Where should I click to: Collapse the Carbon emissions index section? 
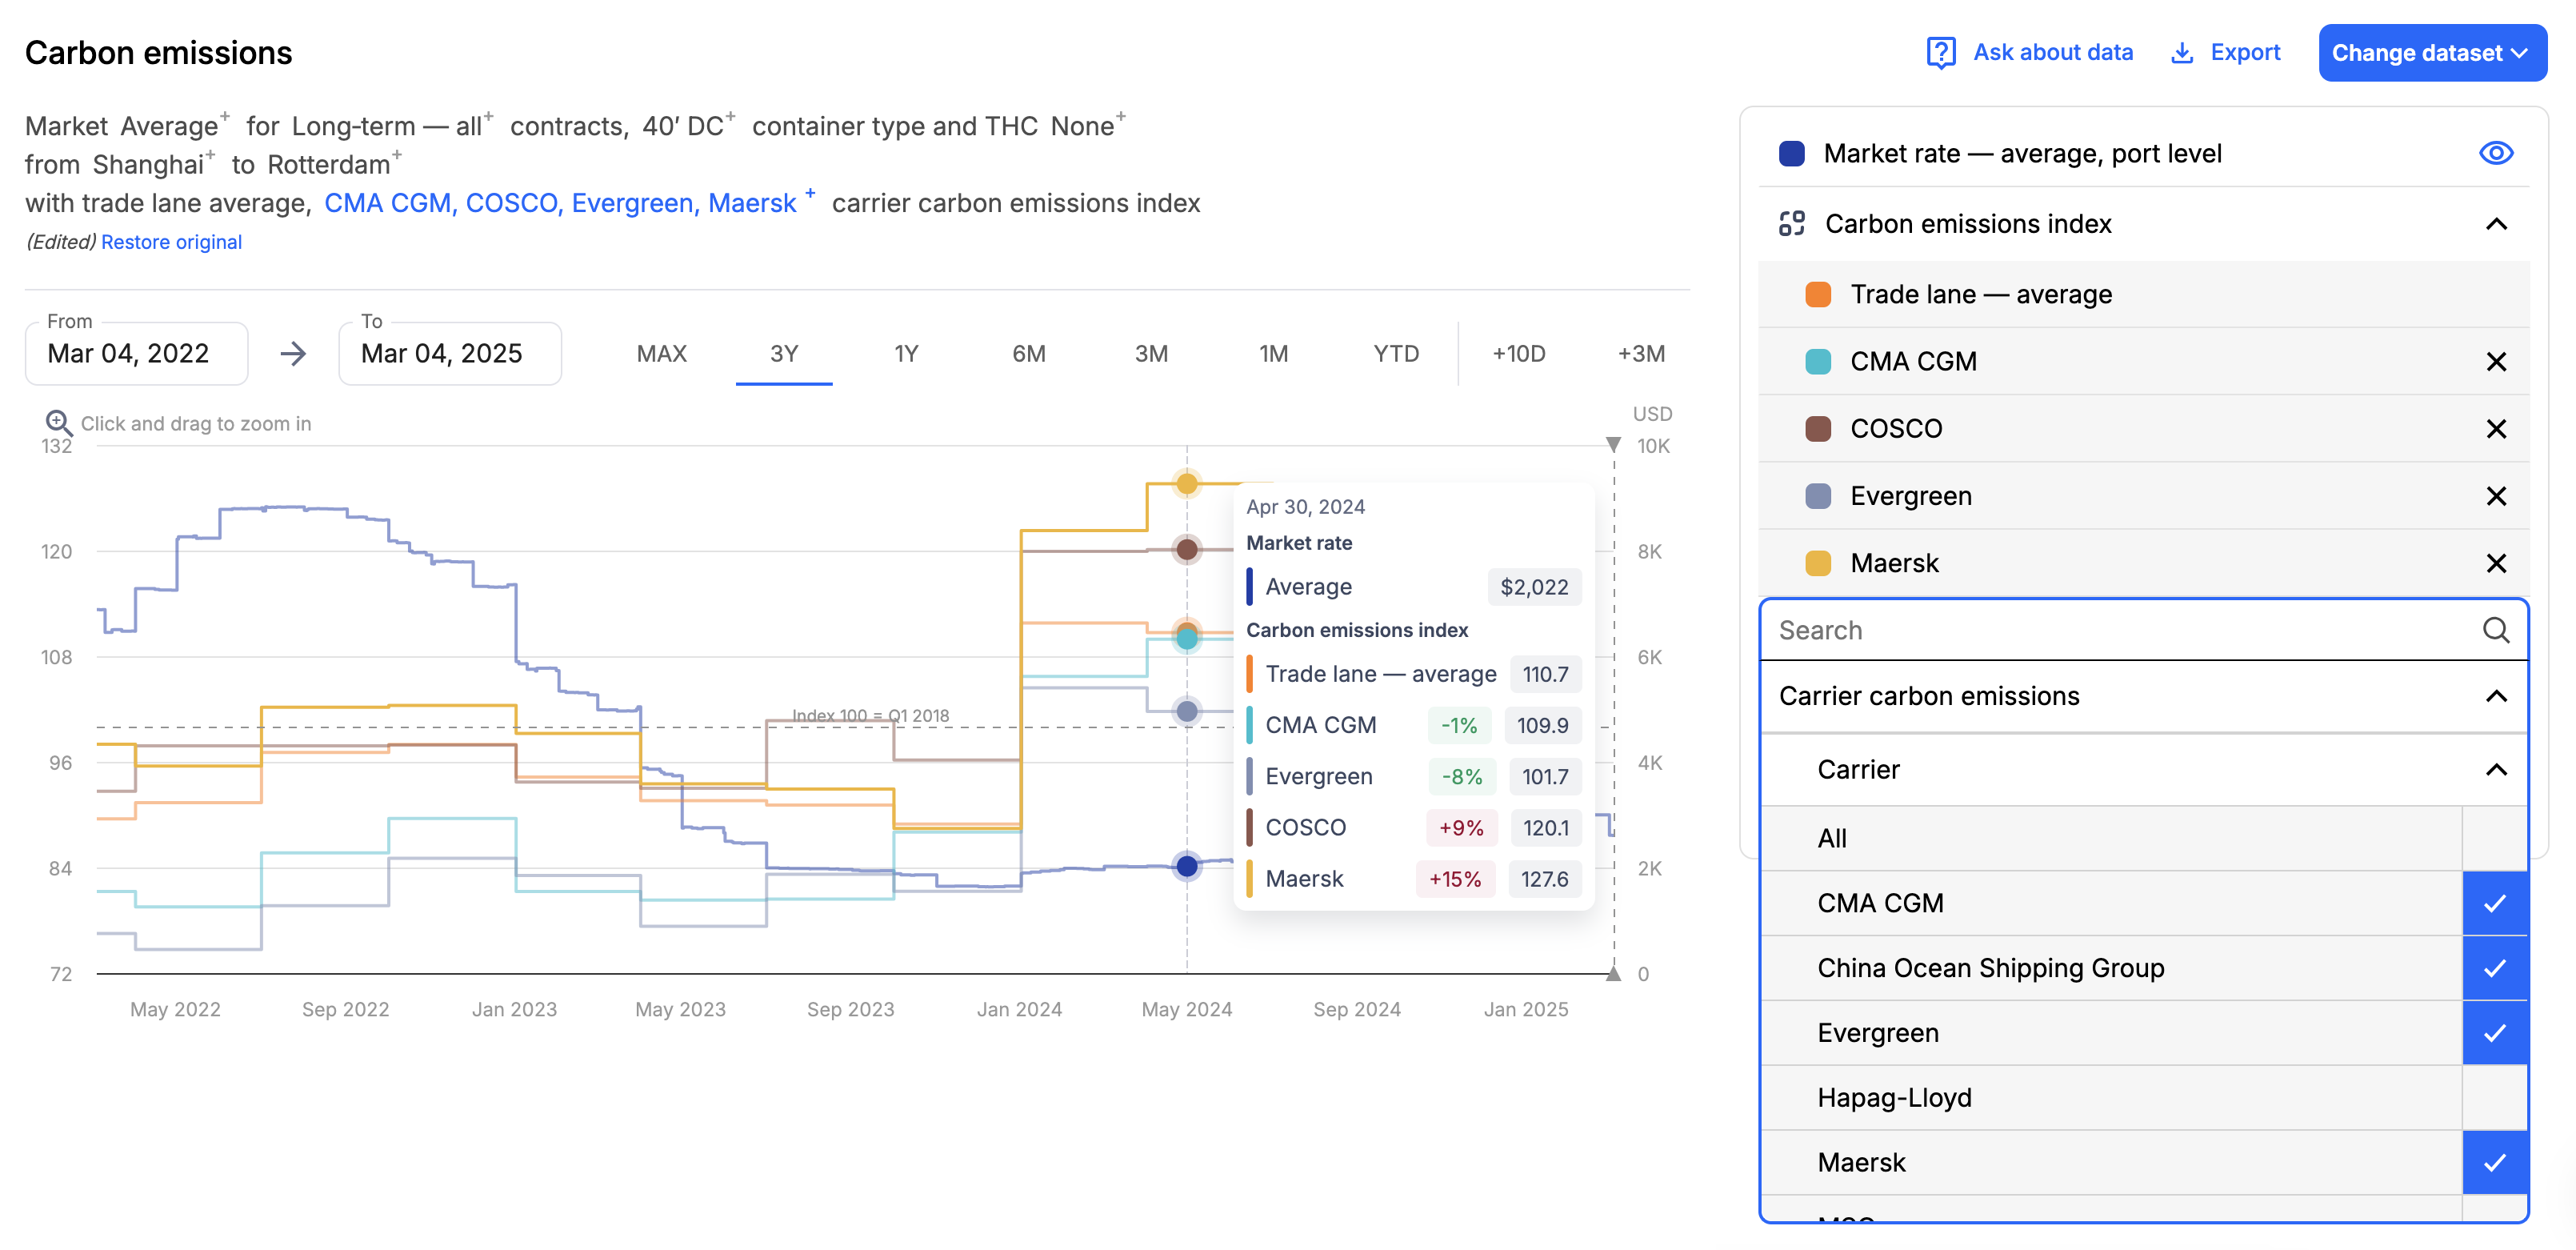(x=2496, y=223)
